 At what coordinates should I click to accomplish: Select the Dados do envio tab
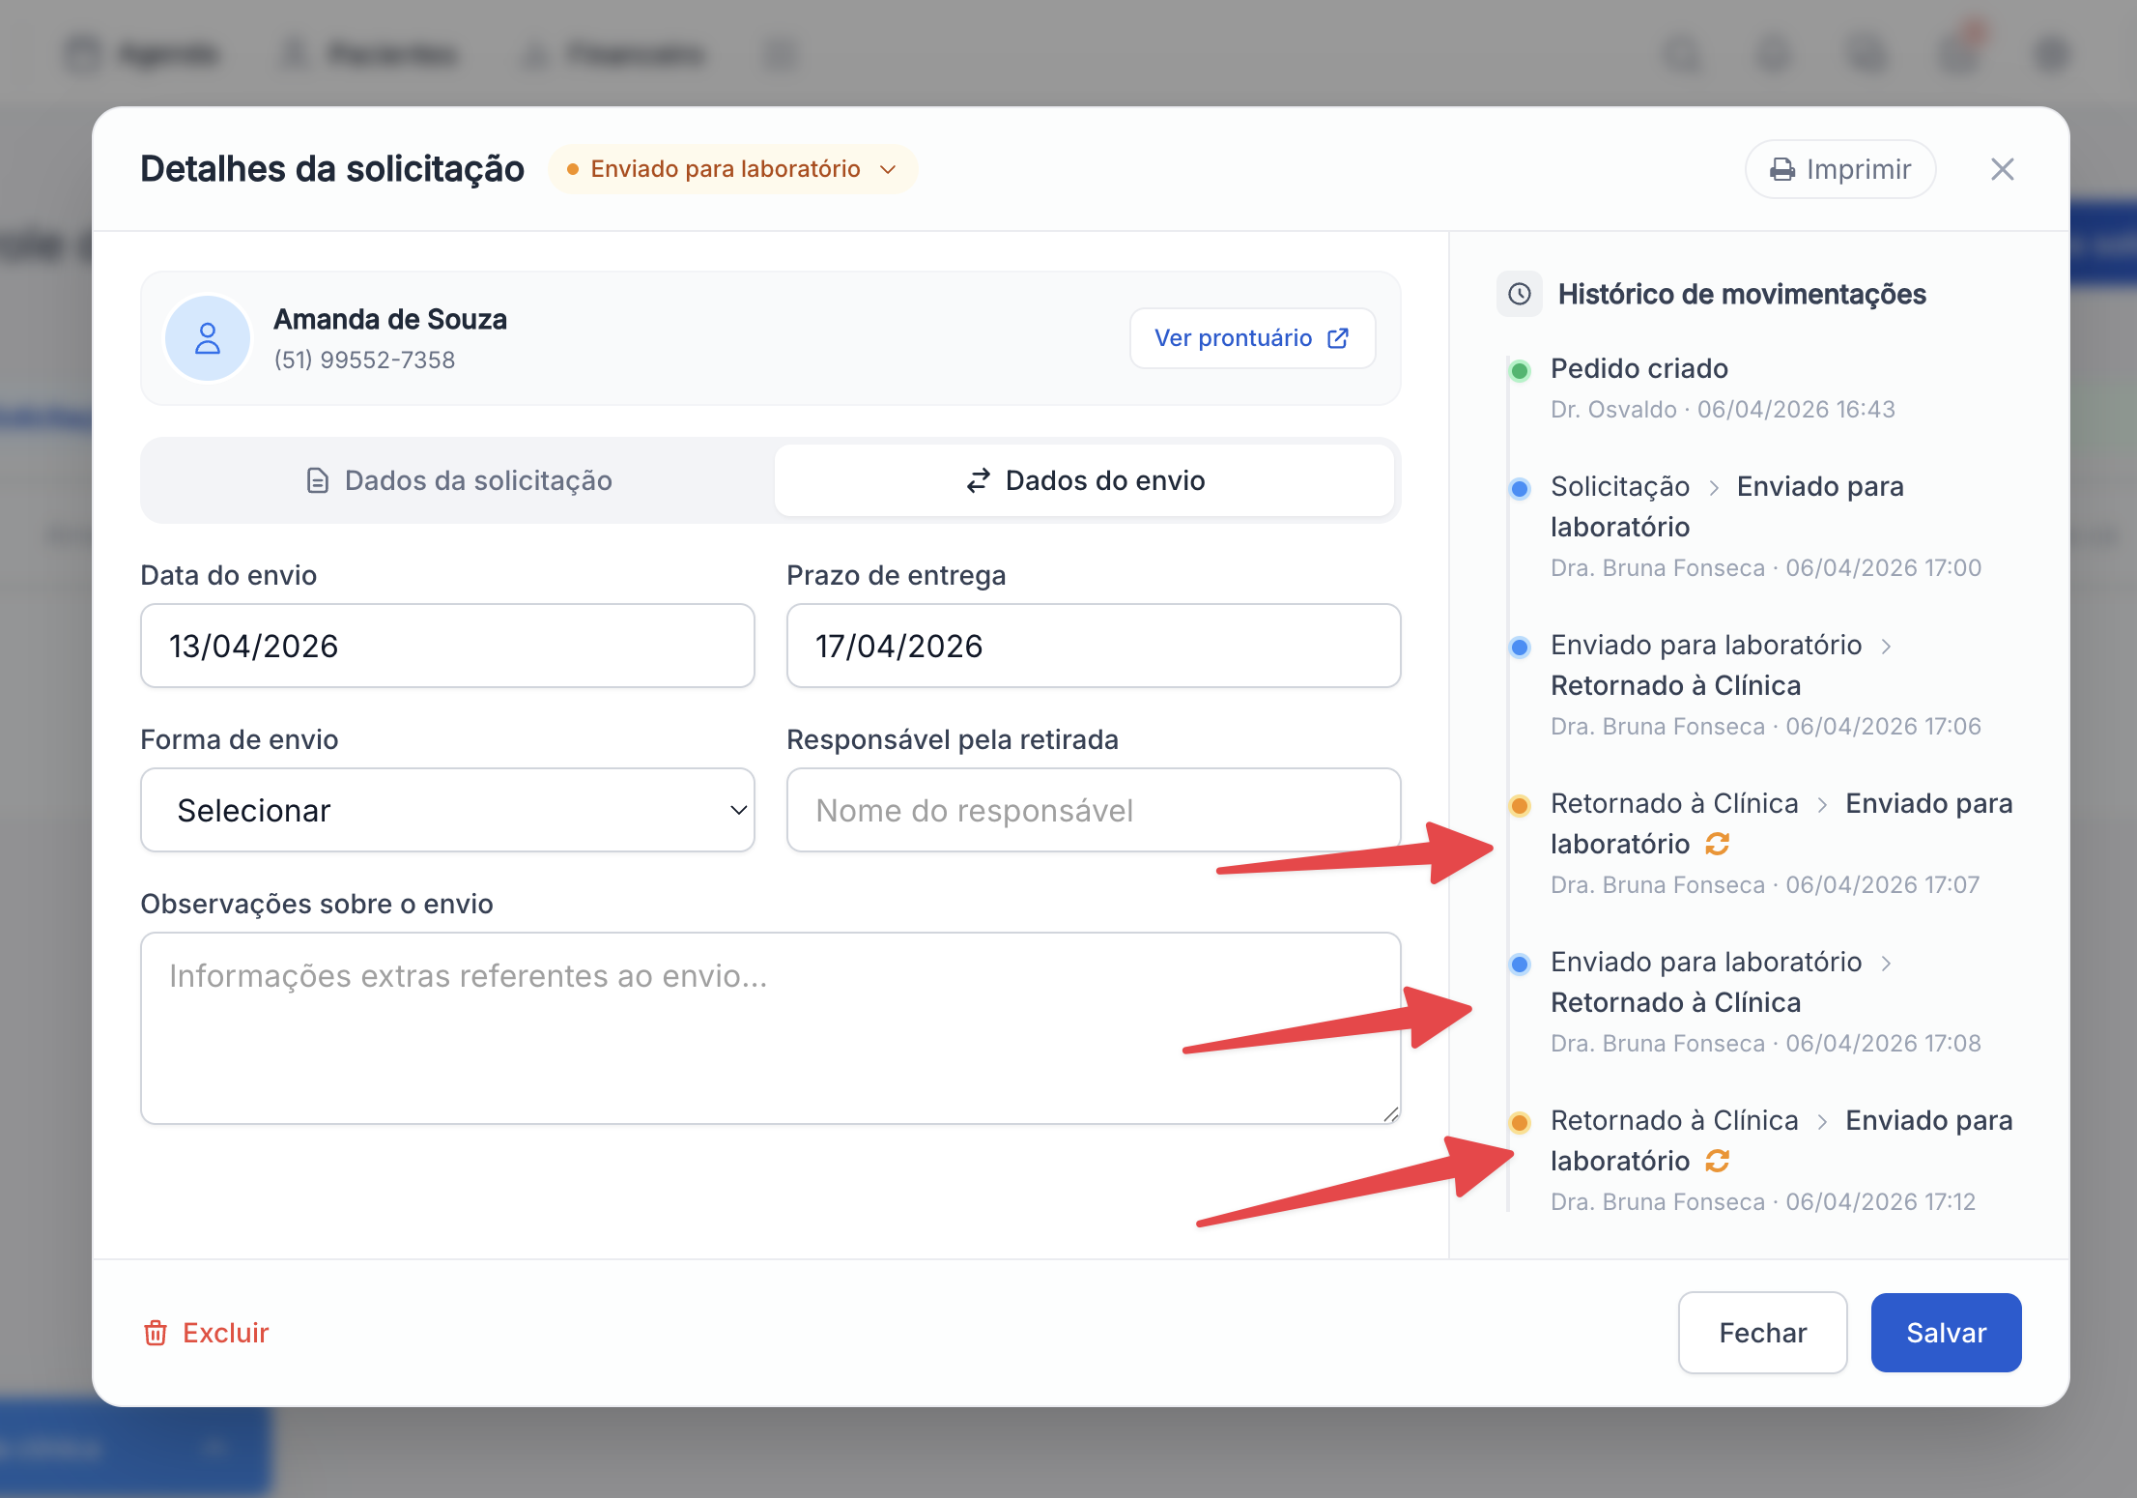[x=1085, y=480]
